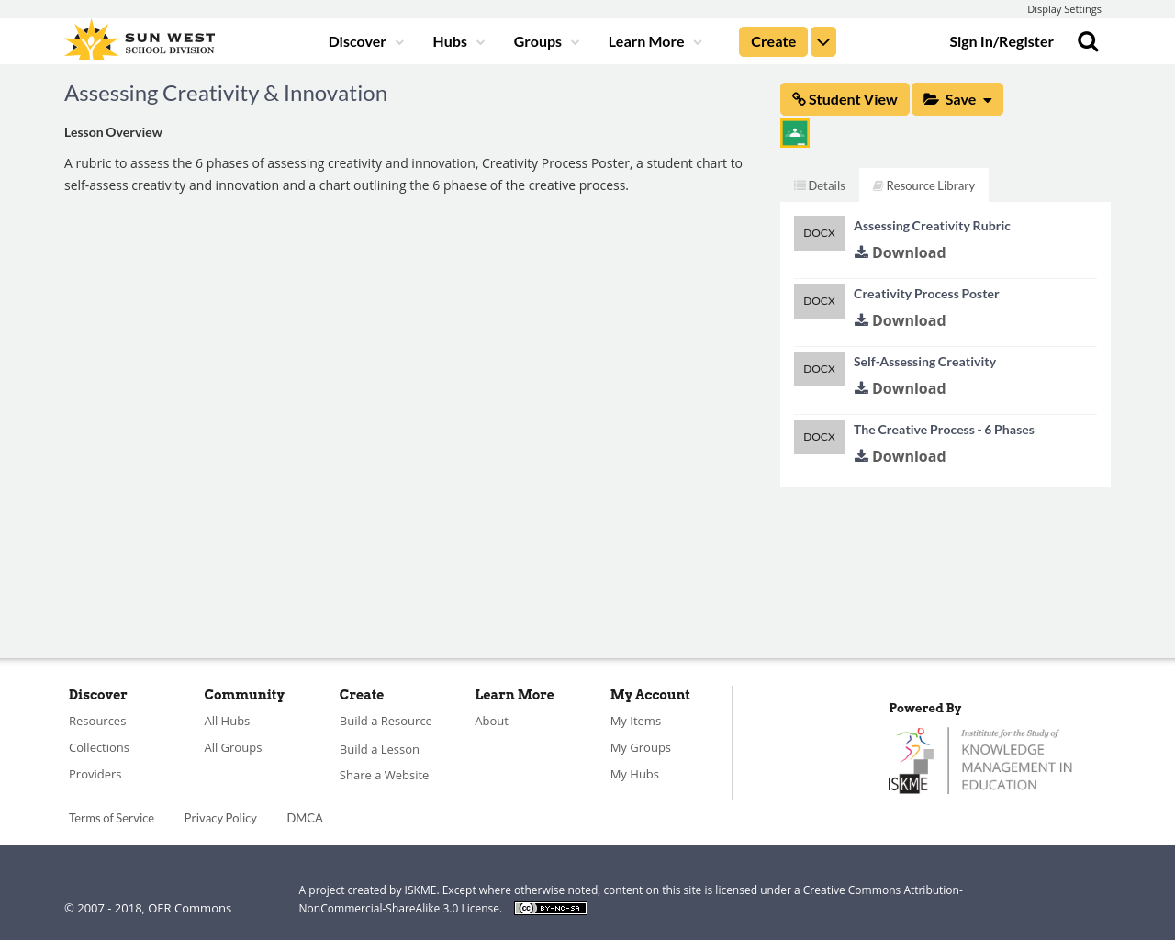Click the DOCX icon for The Creative Process
The image size is (1175, 940).
[819, 437]
